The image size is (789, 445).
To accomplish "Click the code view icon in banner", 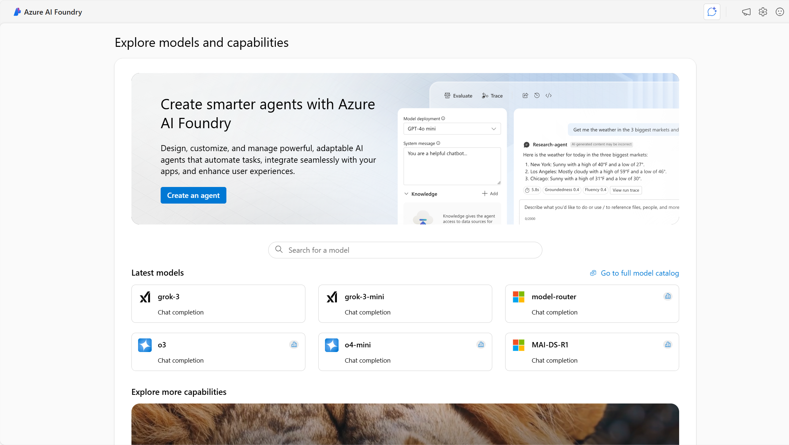I will point(549,96).
